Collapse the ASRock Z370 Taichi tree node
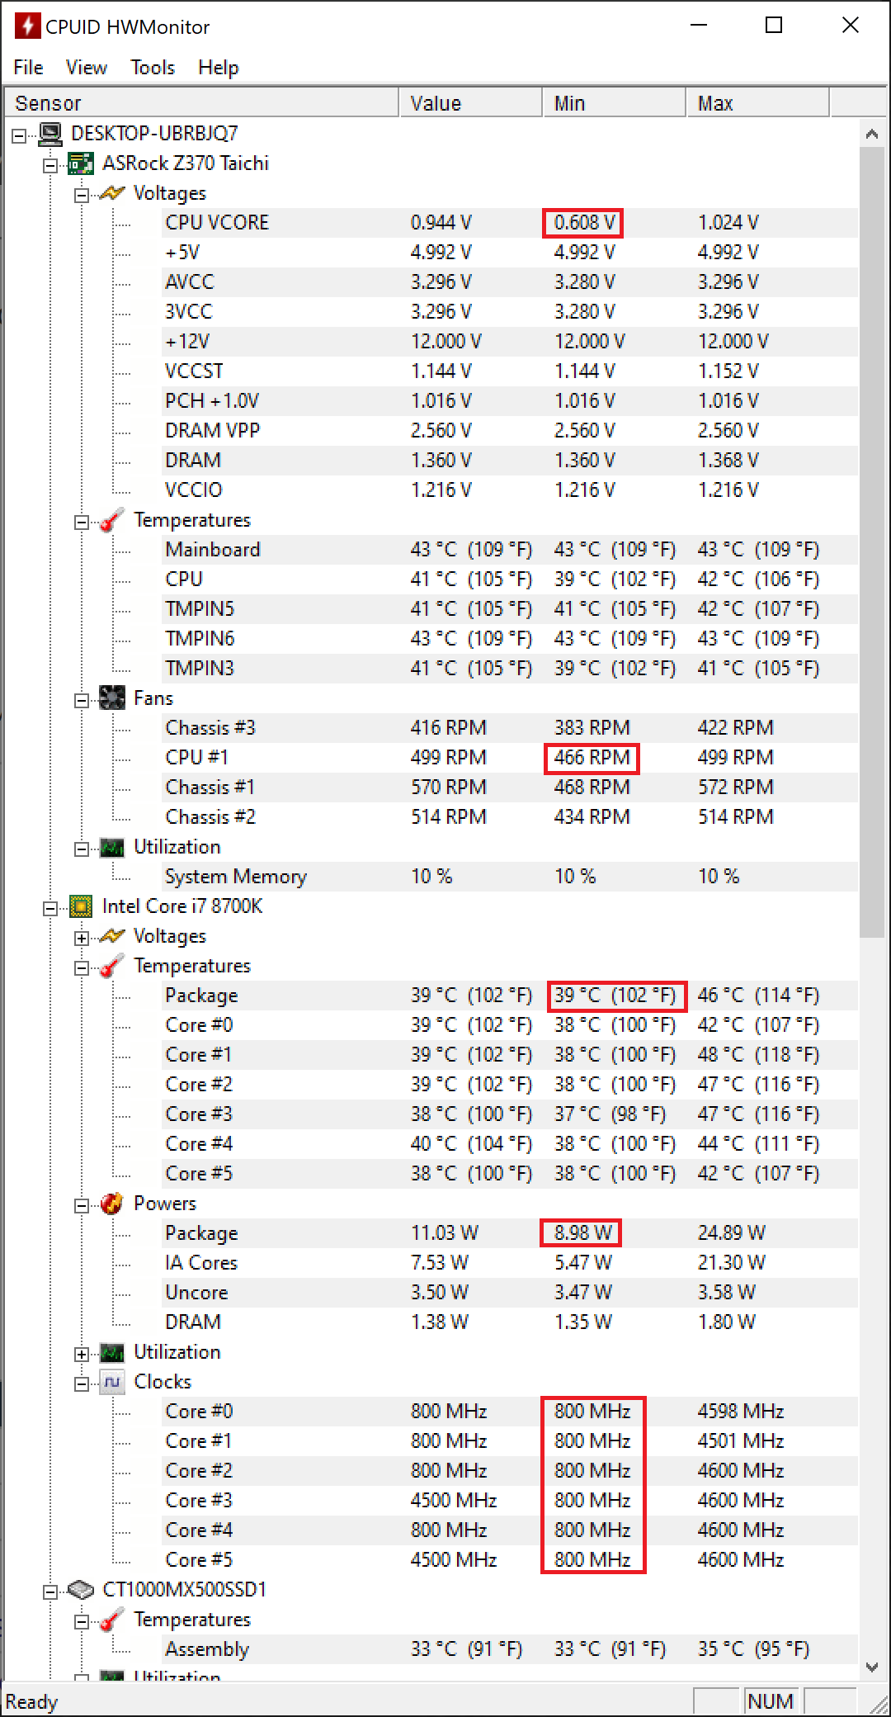The height and width of the screenshot is (1717, 891). click(x=50, y=165)
